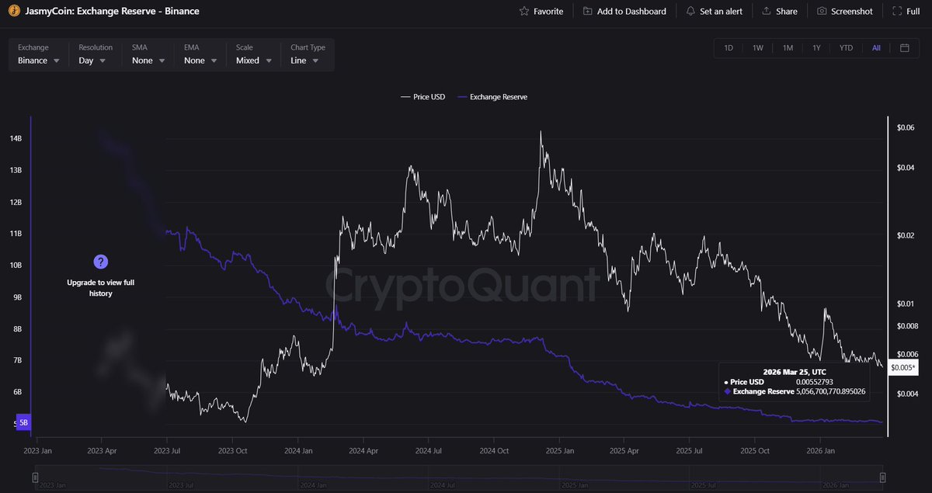Click the 5B reserve axis badge

(x=23, y=422)
